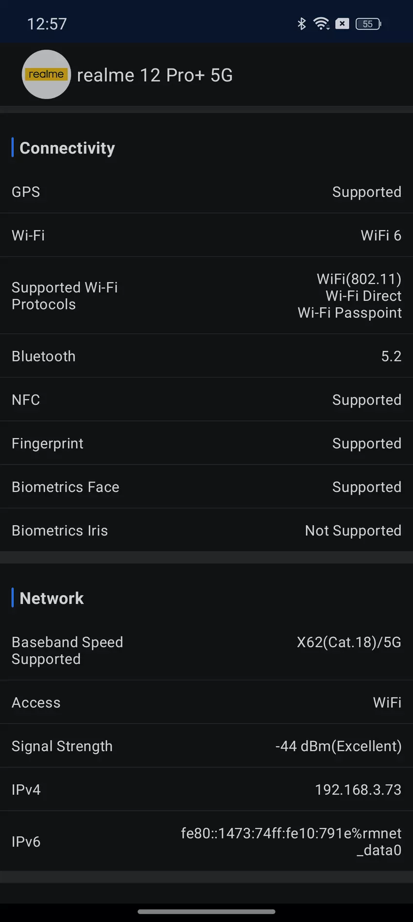Screen dimensions: 413x922
Task: Tap the NFC Supported row
Action: [206, 399]
